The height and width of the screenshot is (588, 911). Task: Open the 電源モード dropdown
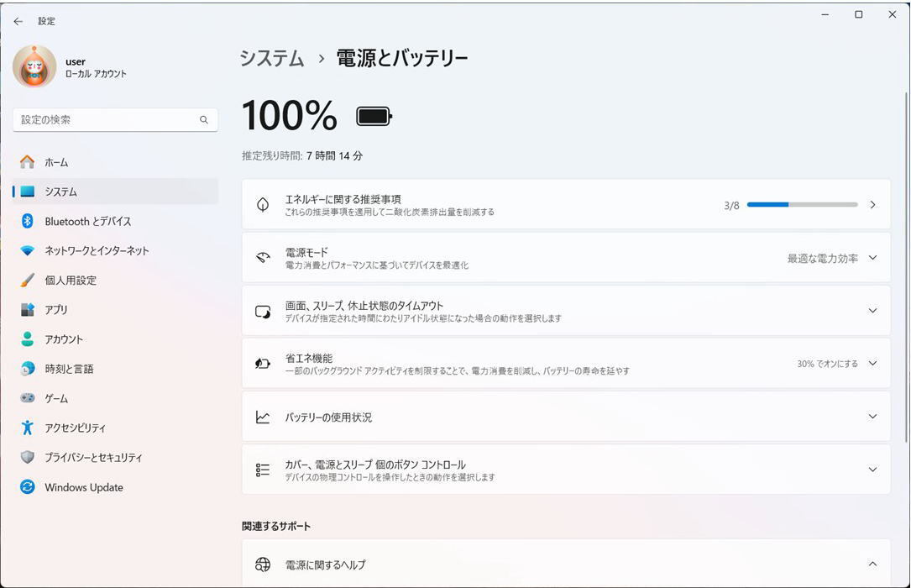click(x=832, y=258)
